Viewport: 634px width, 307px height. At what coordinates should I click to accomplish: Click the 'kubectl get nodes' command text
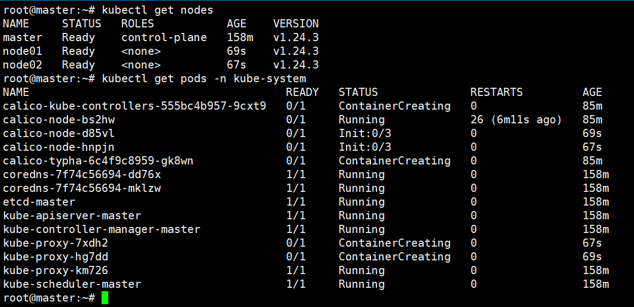click(x=158, y=10)
